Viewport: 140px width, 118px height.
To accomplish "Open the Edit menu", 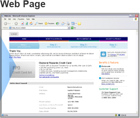I will [10, 19].
